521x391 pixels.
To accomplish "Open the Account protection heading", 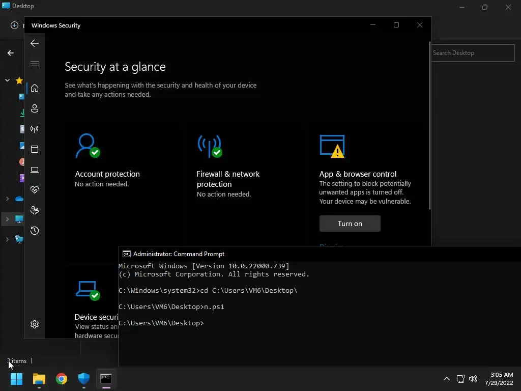I will point(107,174).
